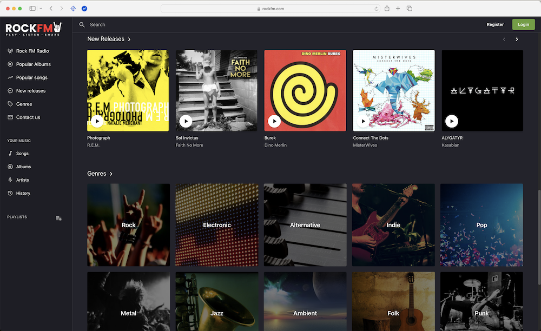The height and width of the screenshot is (331, 541).
Task: Open the Metal genre tile
Action: (128, 301)
